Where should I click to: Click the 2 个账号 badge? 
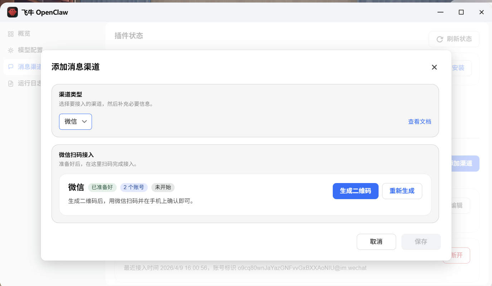pyautogui.click(x=134, y=187)
